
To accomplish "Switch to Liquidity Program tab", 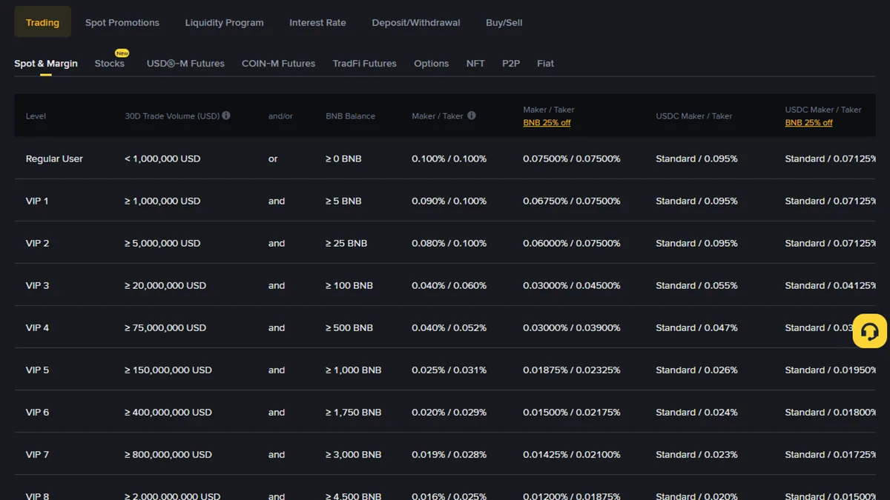I will (224, 22).
